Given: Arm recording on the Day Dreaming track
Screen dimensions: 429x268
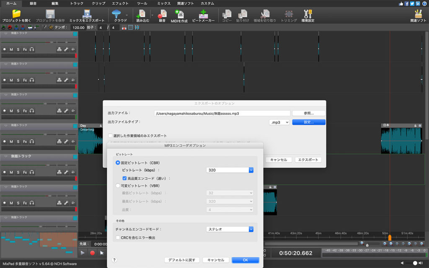Looking at the screenshot, I should [x=4, y=142].
